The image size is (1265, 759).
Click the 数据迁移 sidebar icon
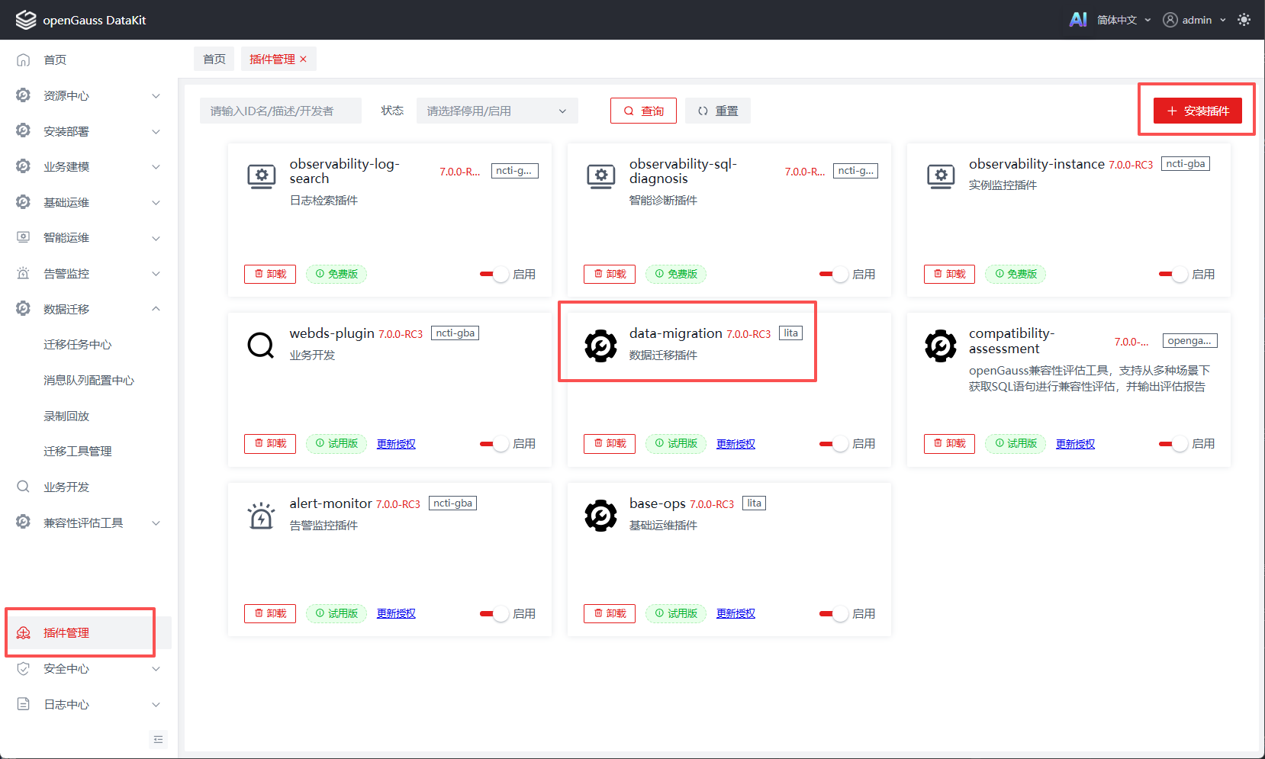click(x=24, y=309)
